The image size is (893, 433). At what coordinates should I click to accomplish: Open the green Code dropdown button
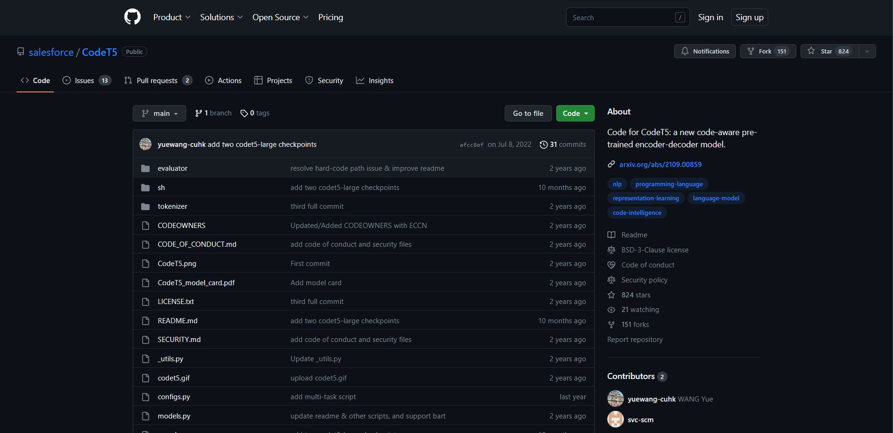coord(575,113)
